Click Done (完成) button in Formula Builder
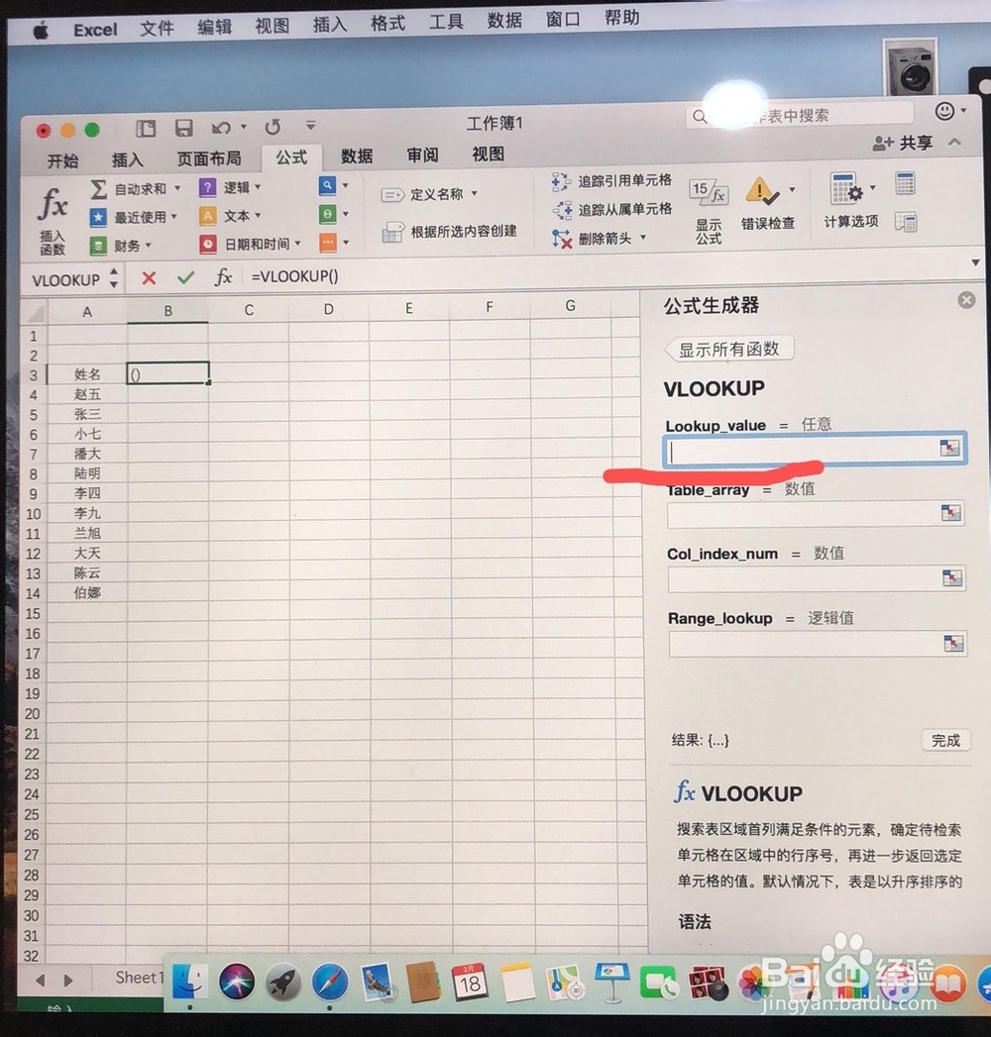Viewport: 991px width, 1037px height. tap(945, 740)
